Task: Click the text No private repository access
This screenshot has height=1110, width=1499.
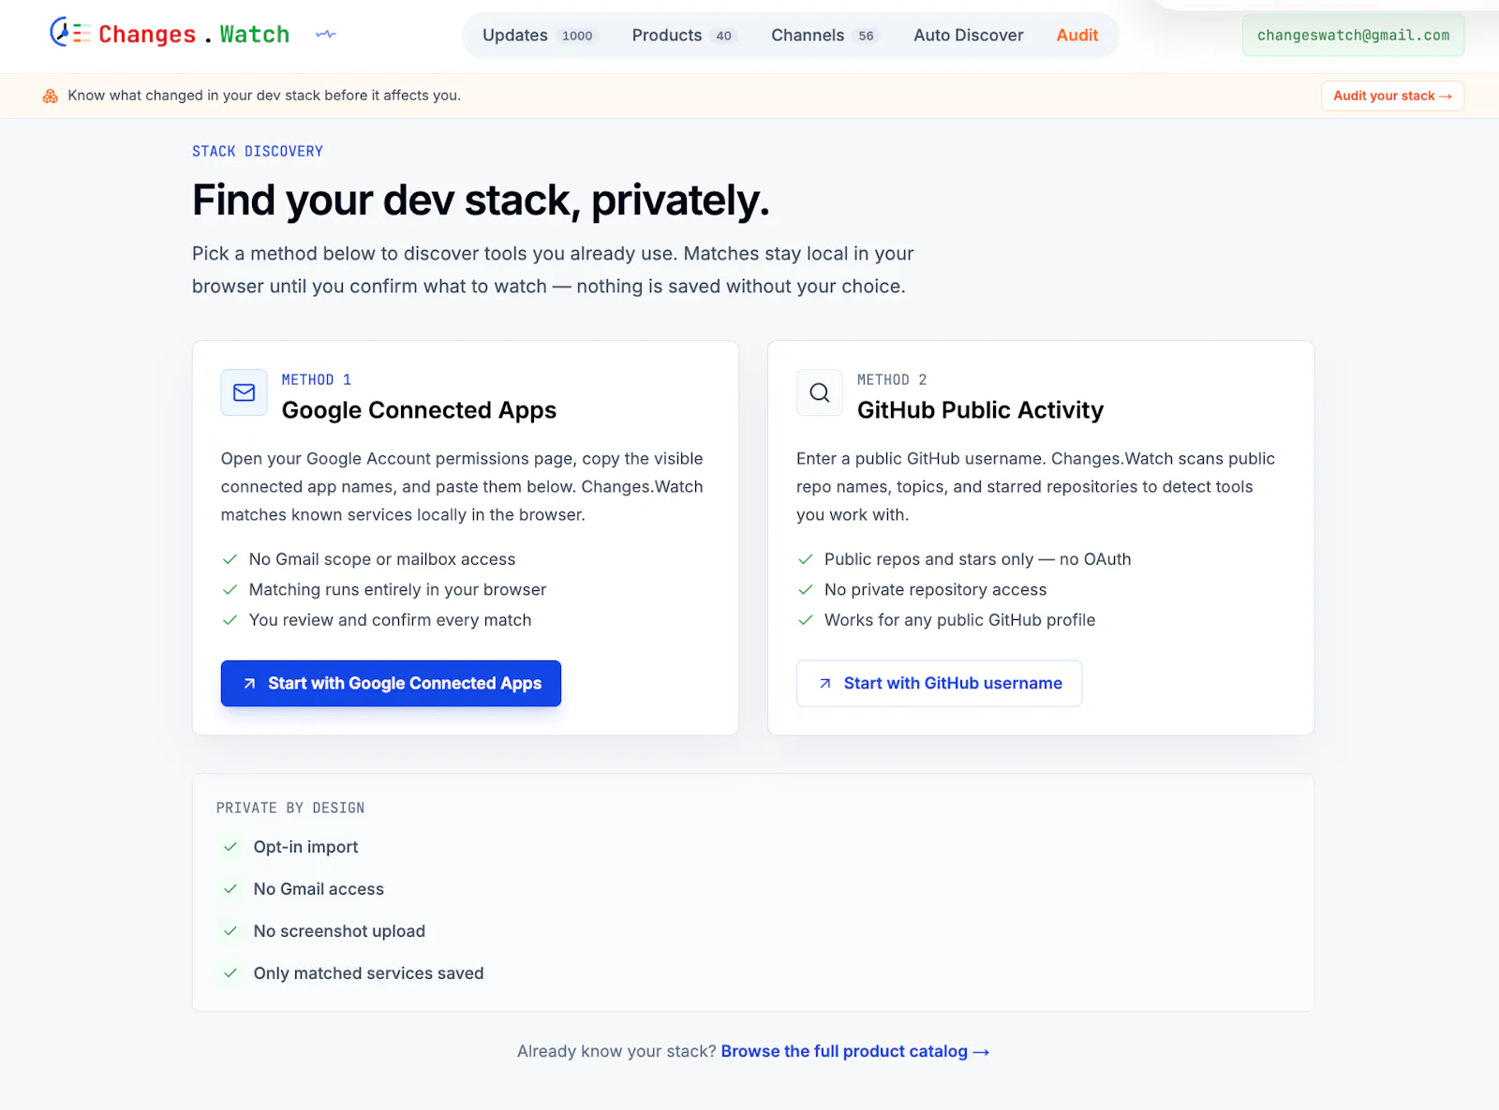Action: point(935,590)
